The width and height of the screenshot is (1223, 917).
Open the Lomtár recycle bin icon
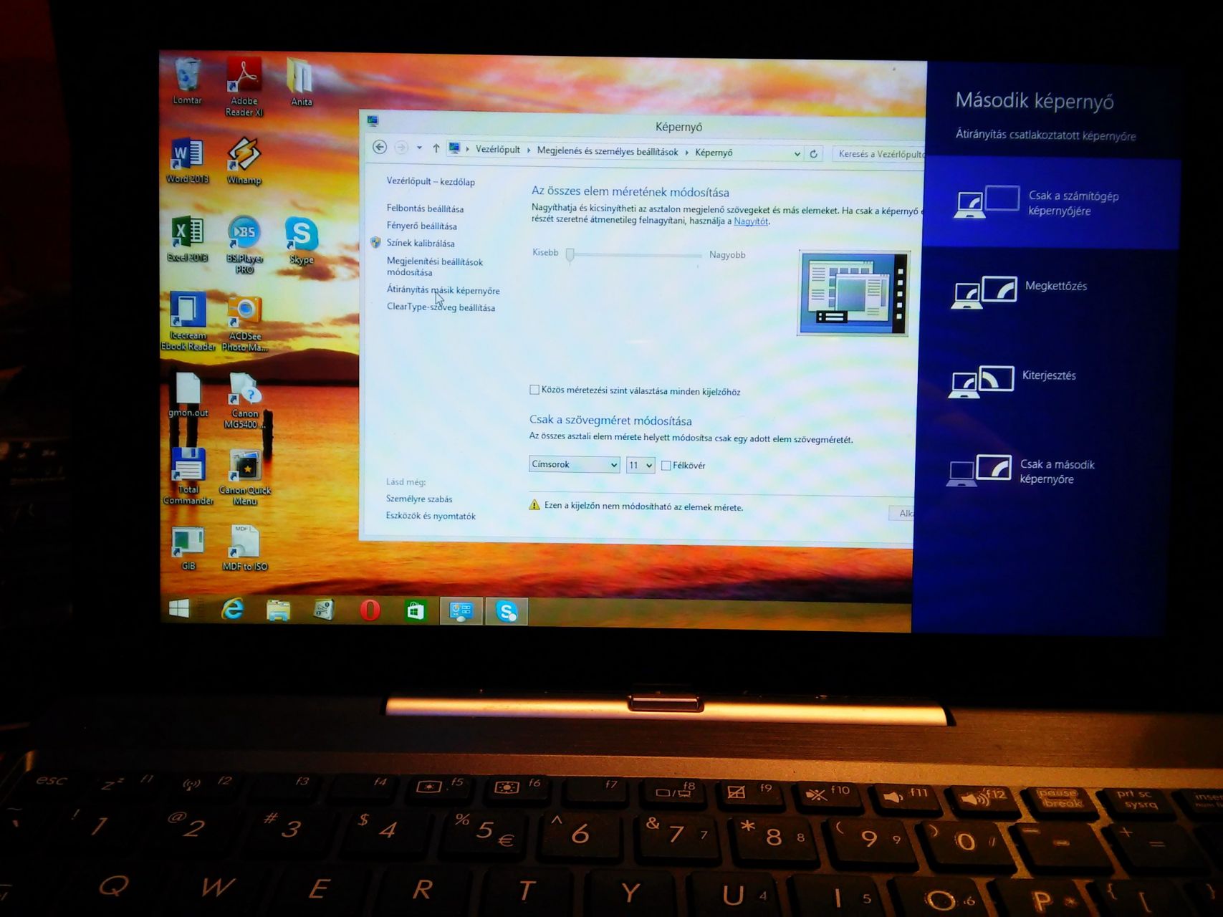[186, 80]
